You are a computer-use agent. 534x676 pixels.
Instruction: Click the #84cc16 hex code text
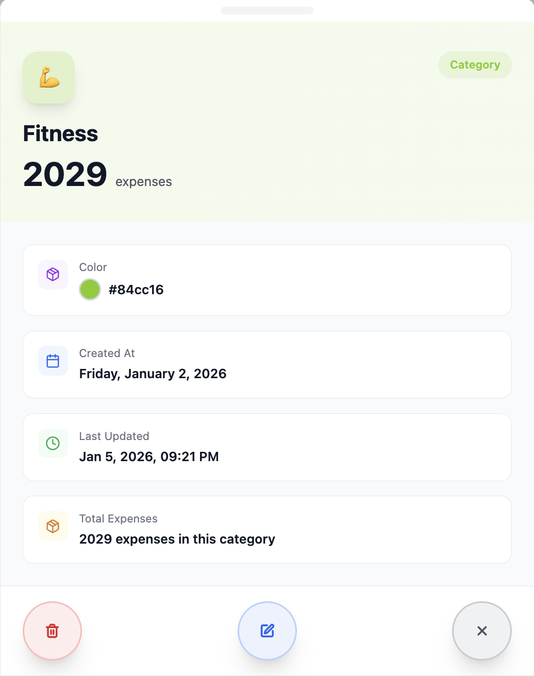tap(136, 290)
